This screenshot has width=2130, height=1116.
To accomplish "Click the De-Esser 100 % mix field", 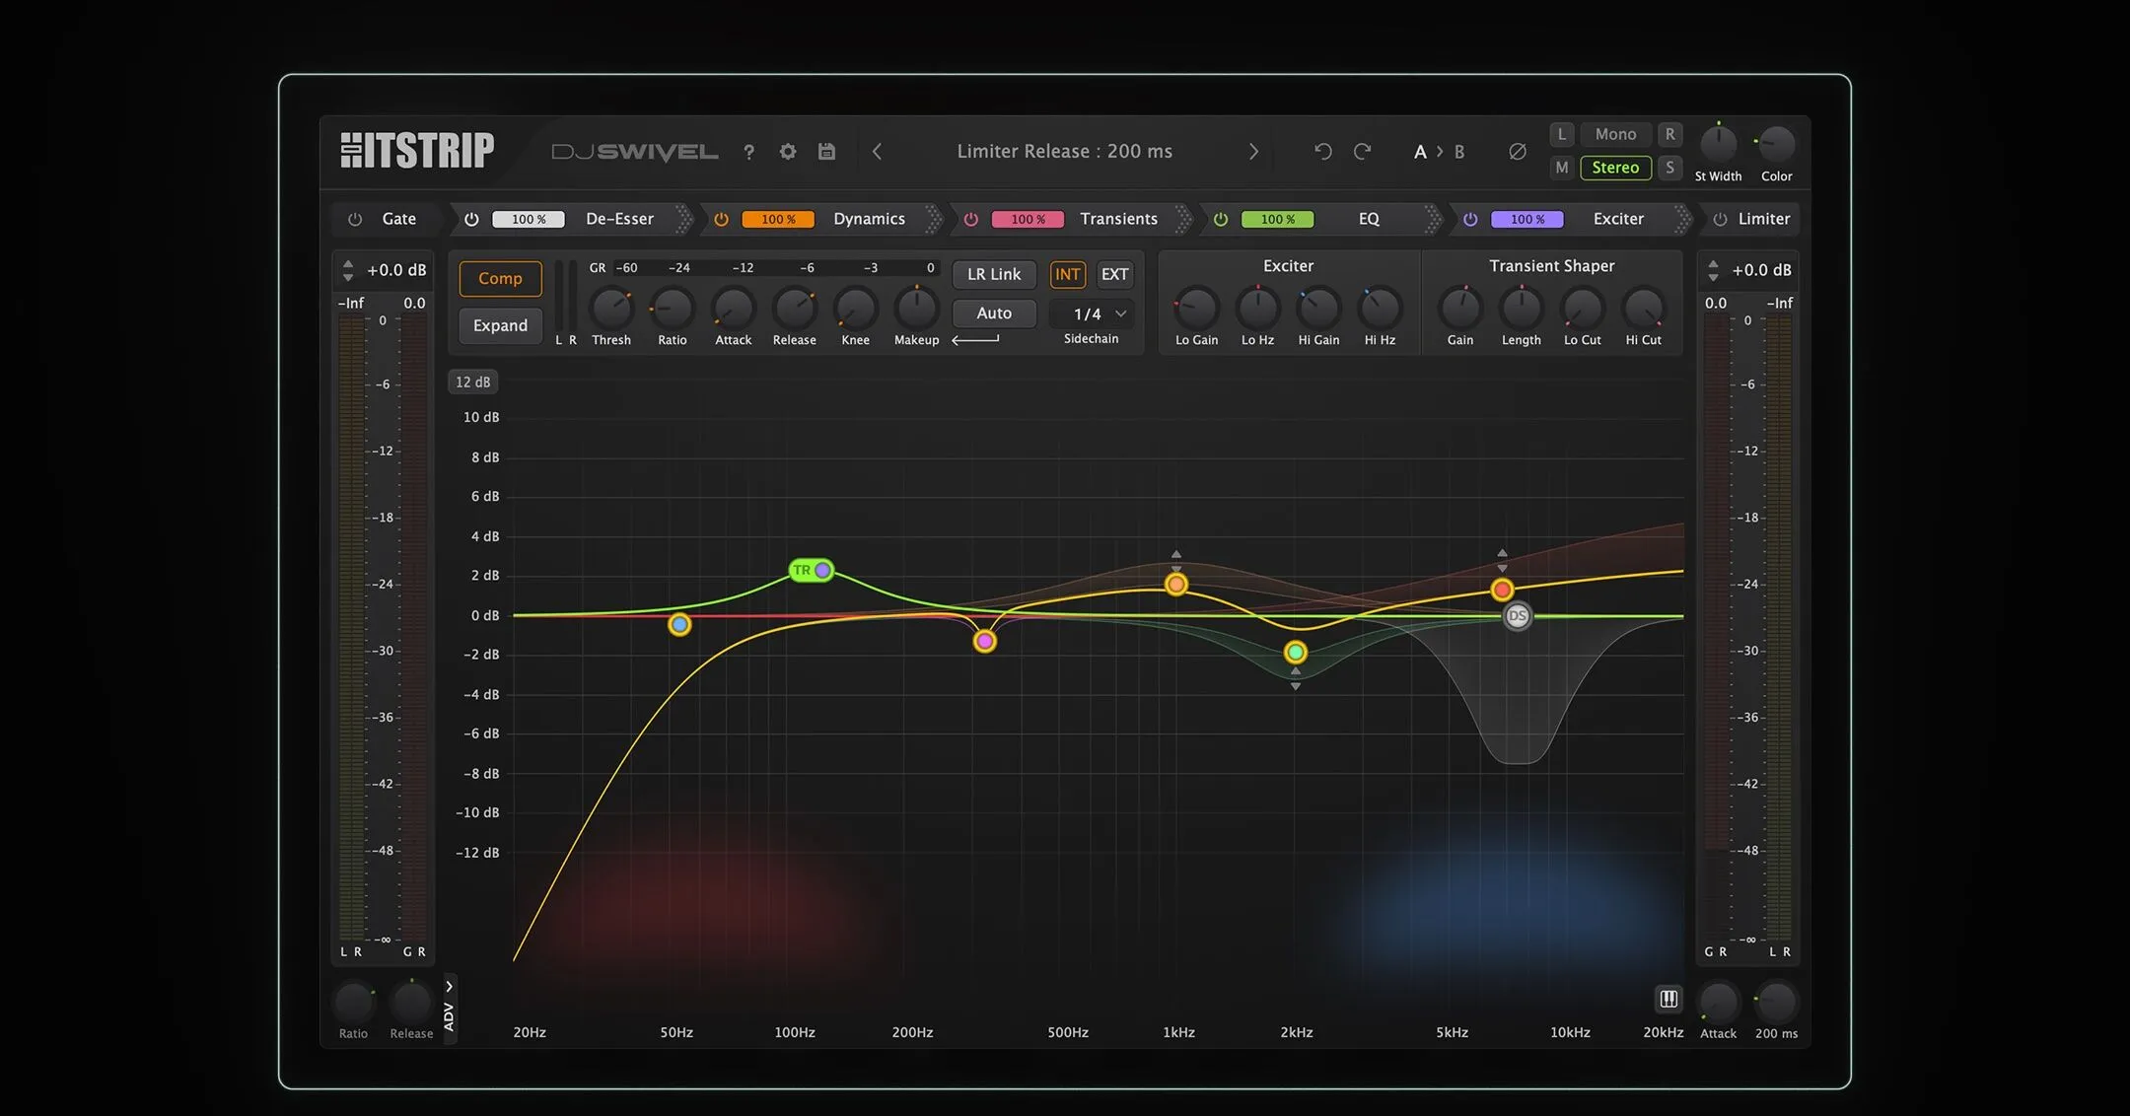I will click(x=529, y=219).
